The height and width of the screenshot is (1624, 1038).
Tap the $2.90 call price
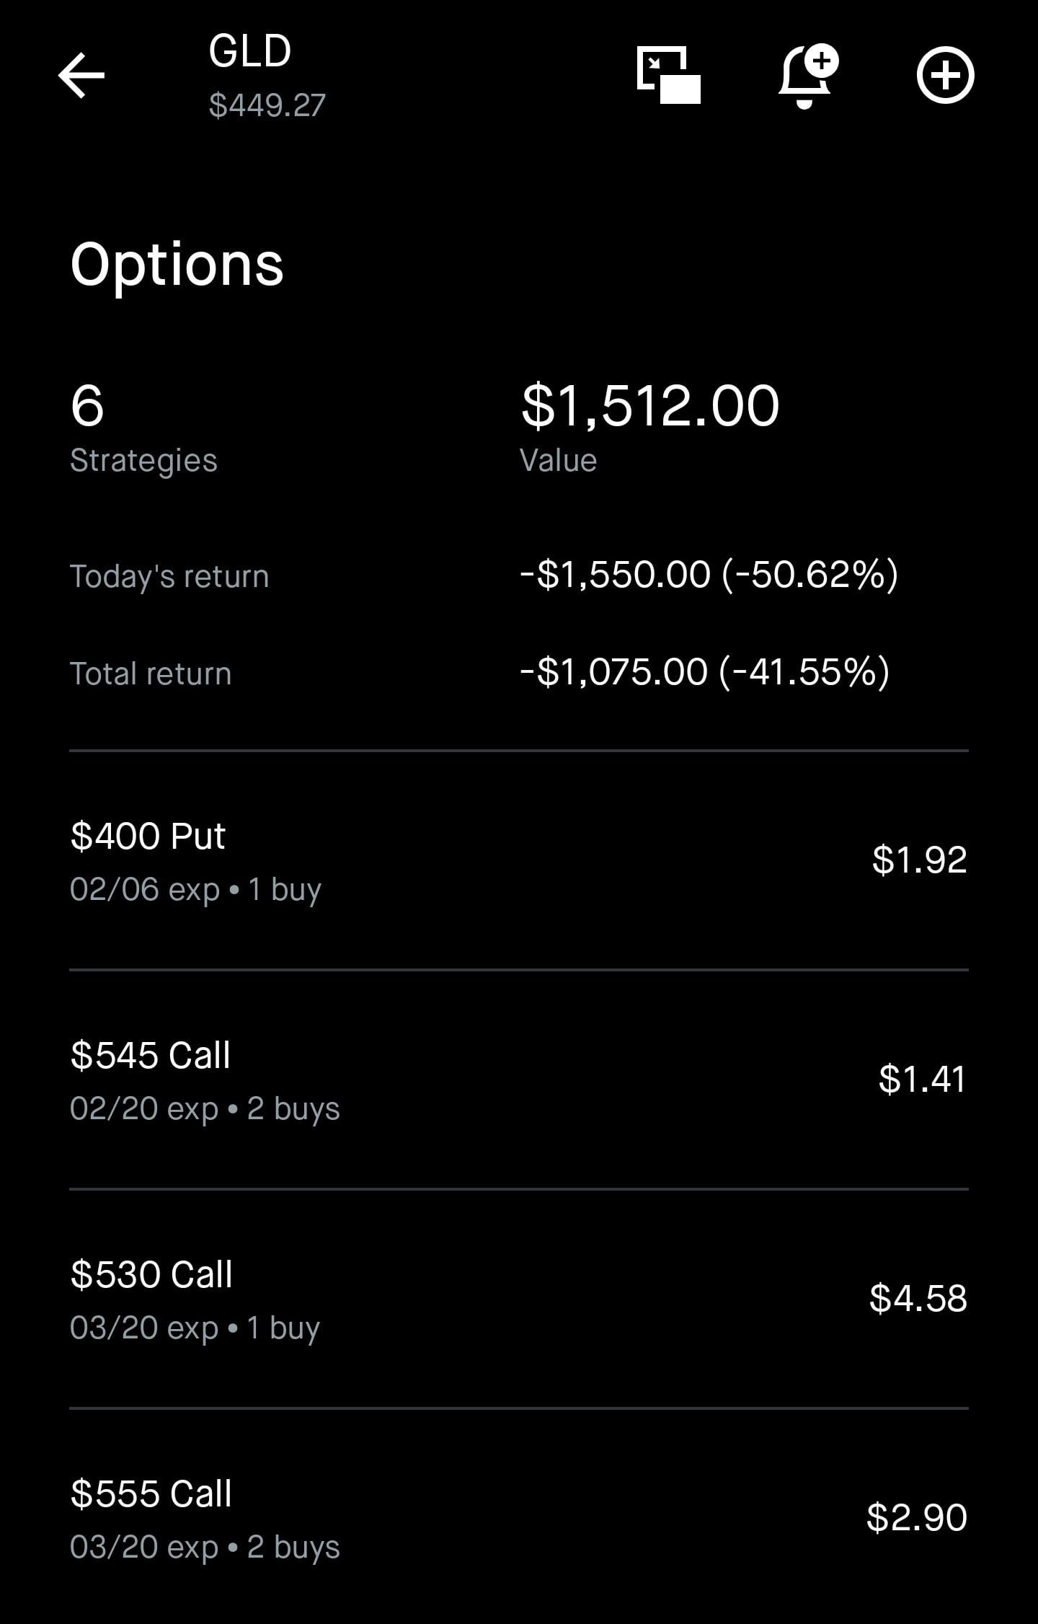click(x=916, y=1517)
